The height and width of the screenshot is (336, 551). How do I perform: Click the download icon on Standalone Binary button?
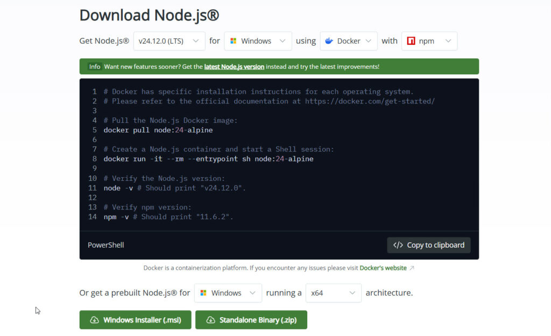210,319
